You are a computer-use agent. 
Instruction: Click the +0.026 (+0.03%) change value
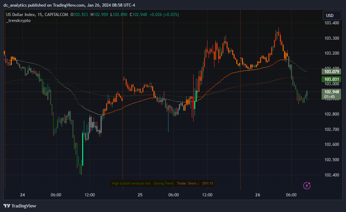click(164, 15)
